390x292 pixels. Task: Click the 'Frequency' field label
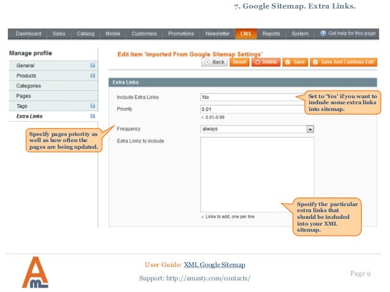tap(128, 129)
